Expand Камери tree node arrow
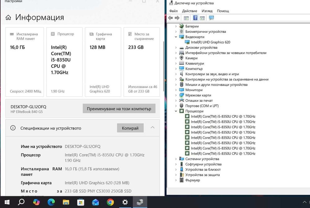Screen dimensions: 310x208 [x=176, y=58]
